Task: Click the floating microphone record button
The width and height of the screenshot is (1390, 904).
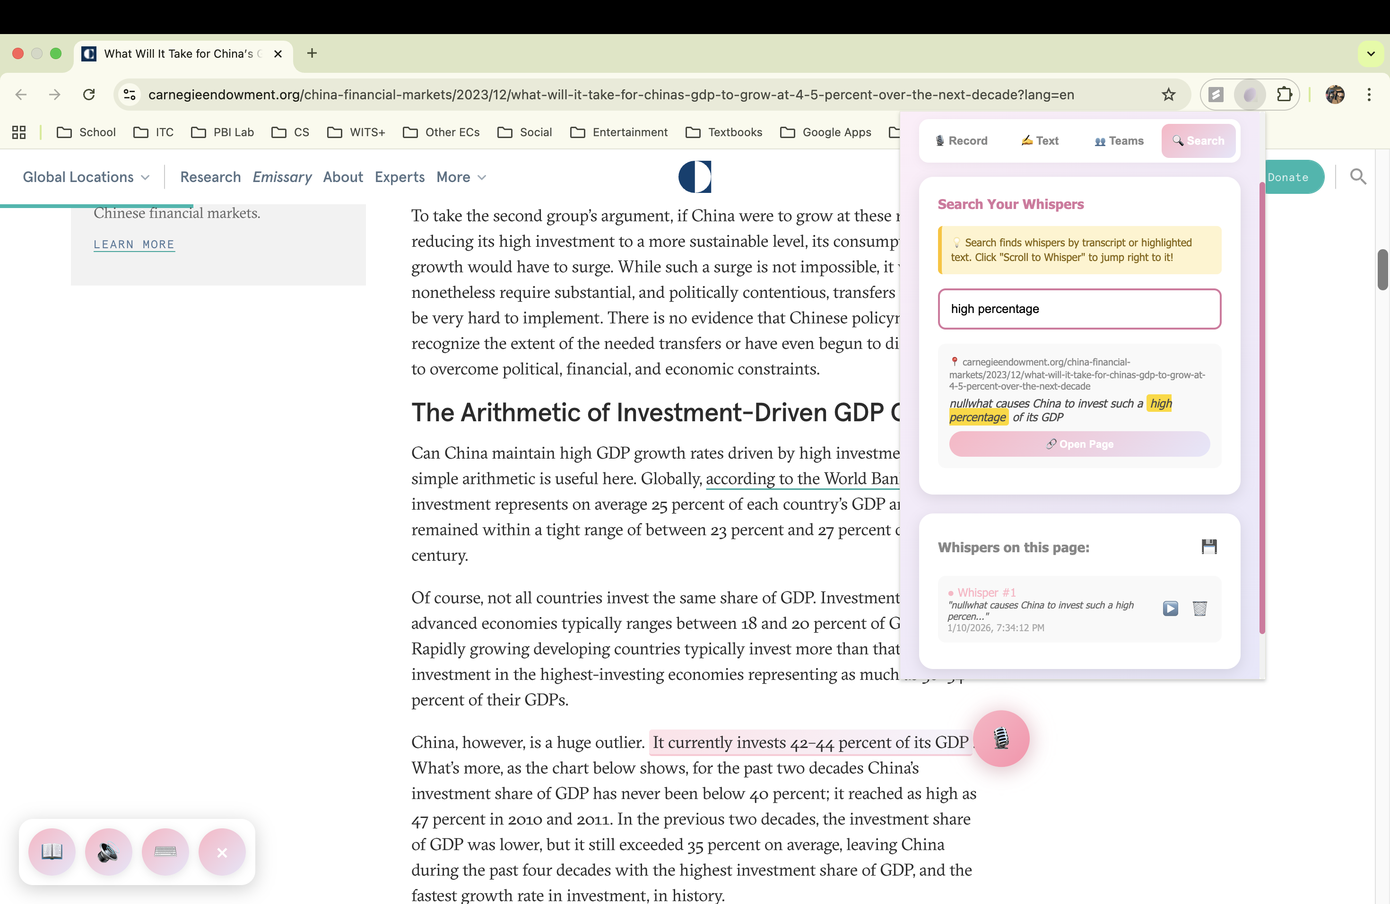Action: [1001, 738]
